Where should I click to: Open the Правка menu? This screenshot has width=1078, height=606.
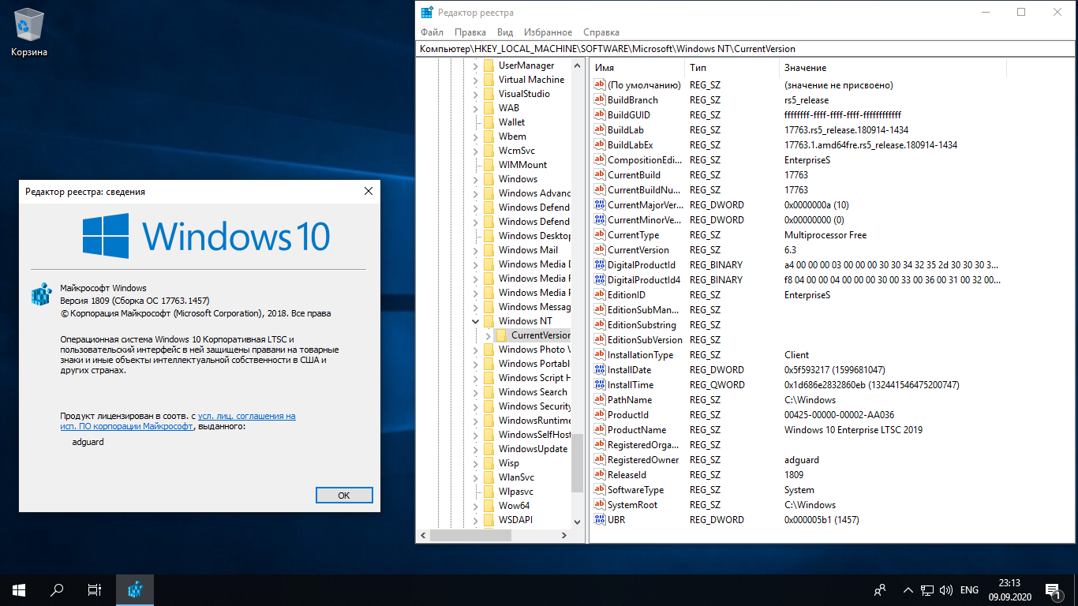pos(470,32)
